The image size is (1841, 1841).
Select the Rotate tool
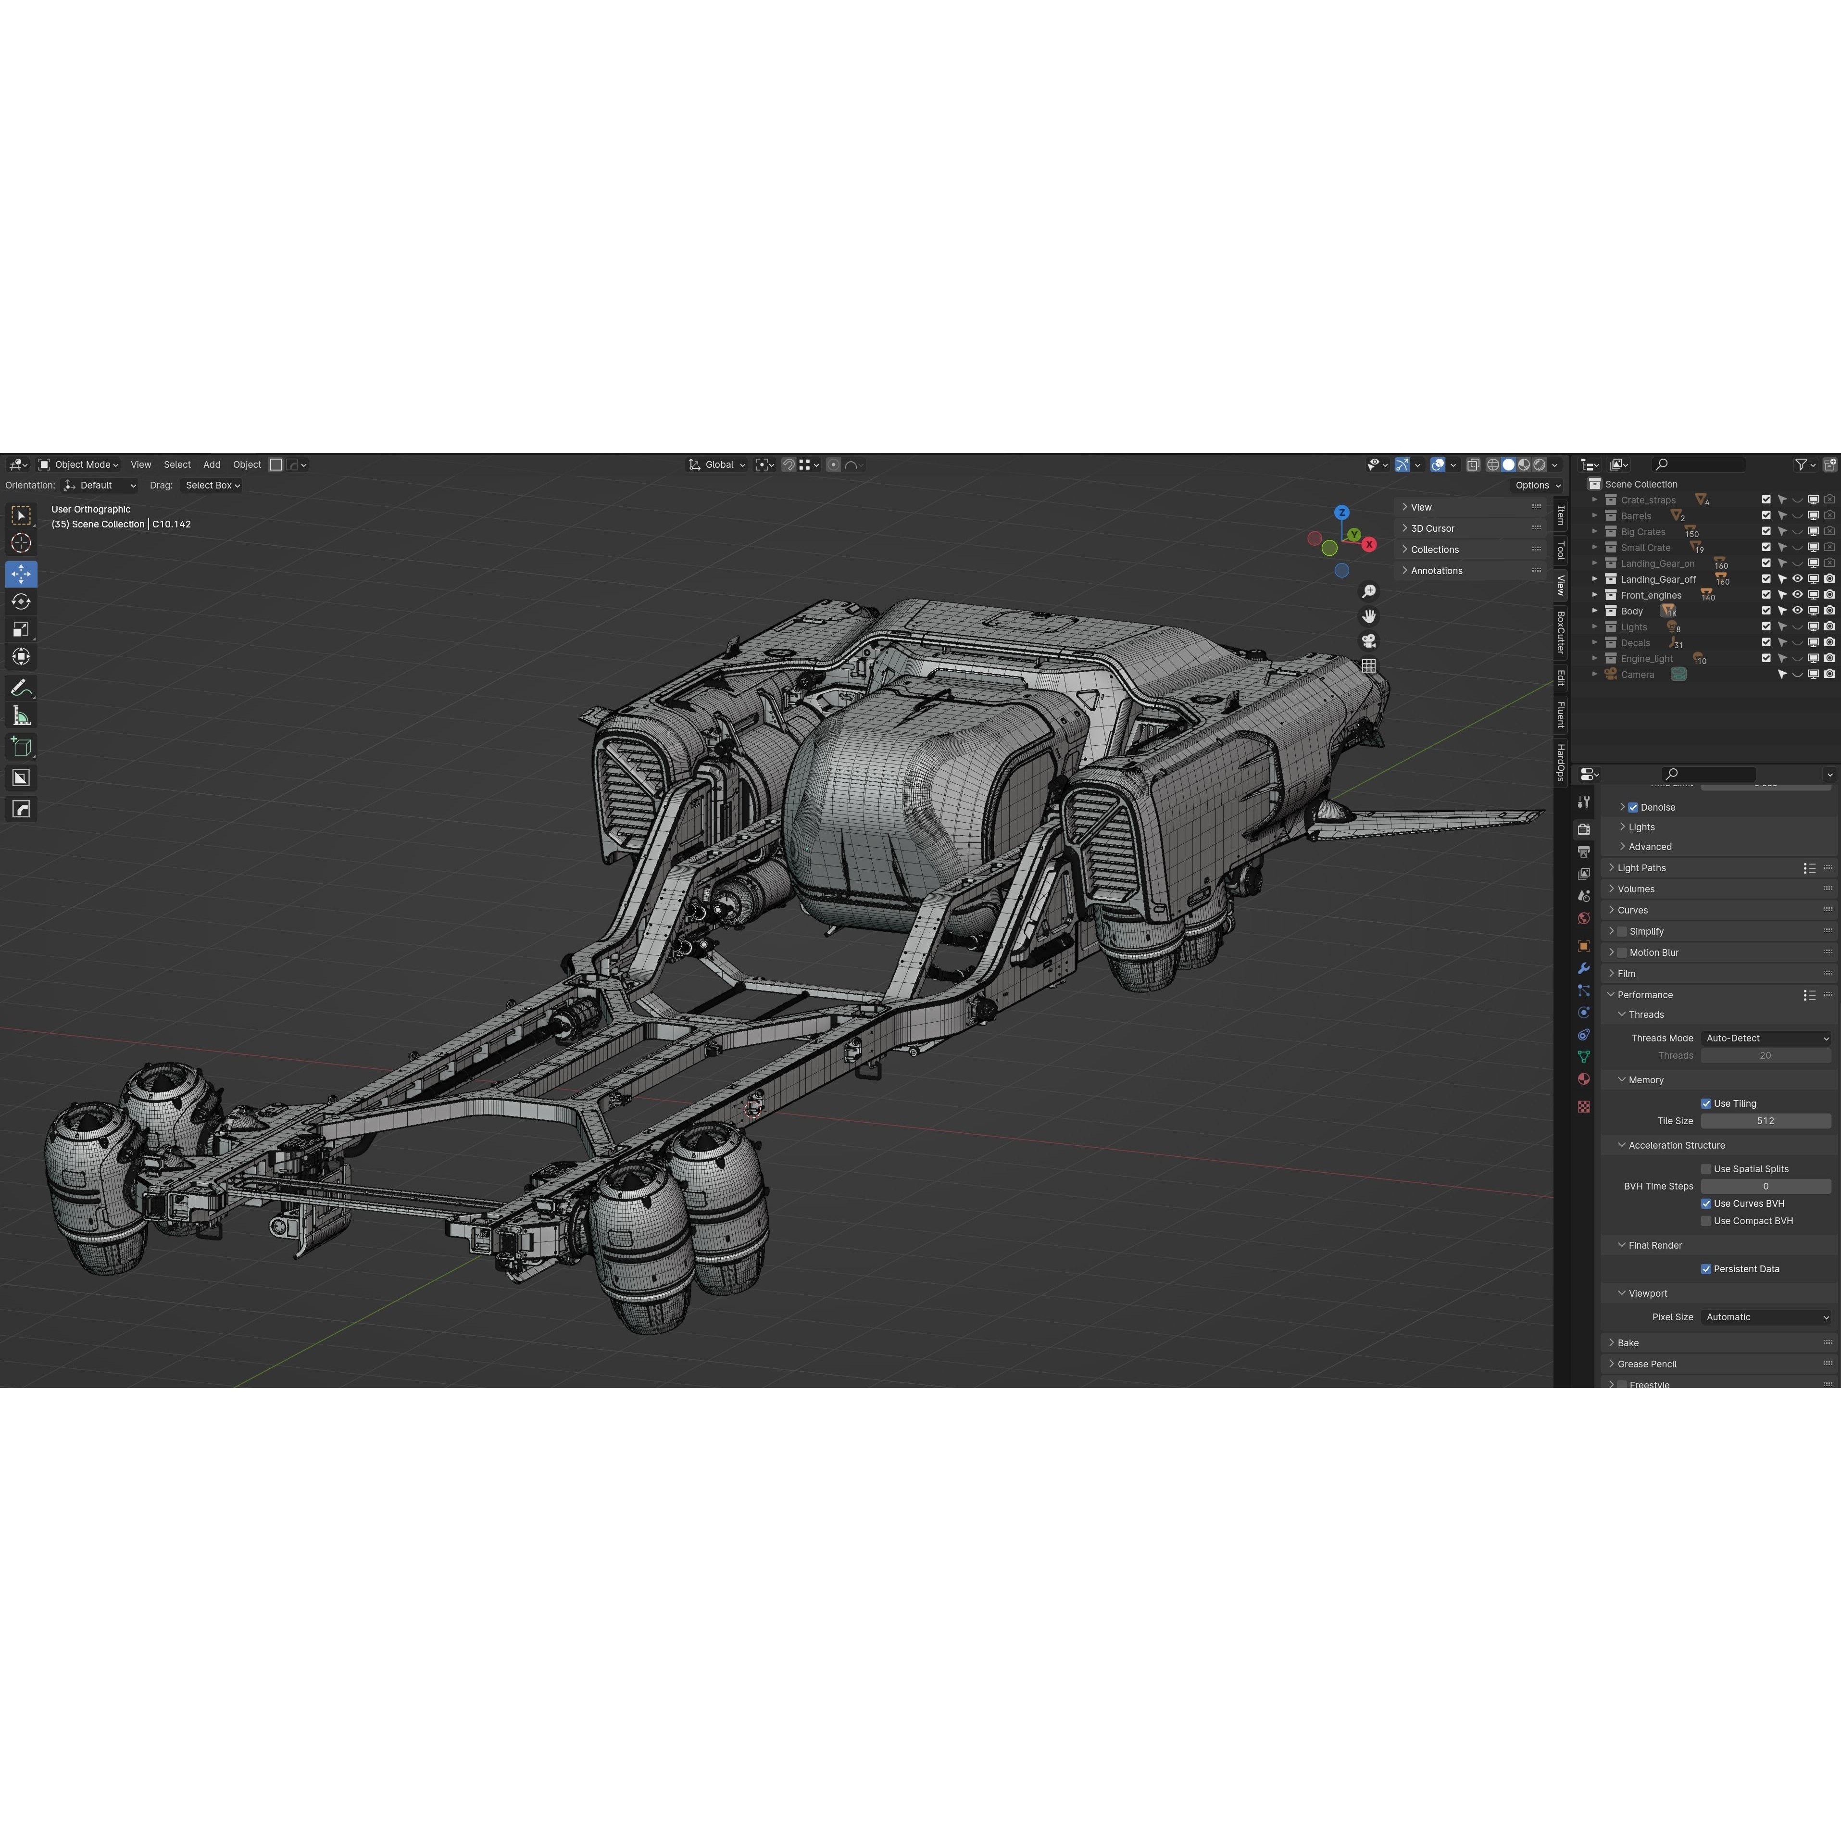click(21, 602)
